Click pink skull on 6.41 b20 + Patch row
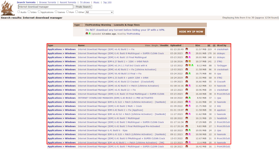The width and height of the screenshot is (279, 149). coord(190,134)
